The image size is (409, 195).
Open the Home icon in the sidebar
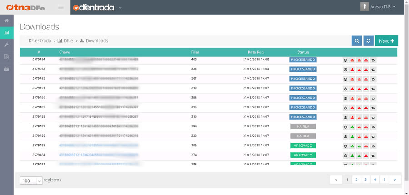tap(6, 21)
